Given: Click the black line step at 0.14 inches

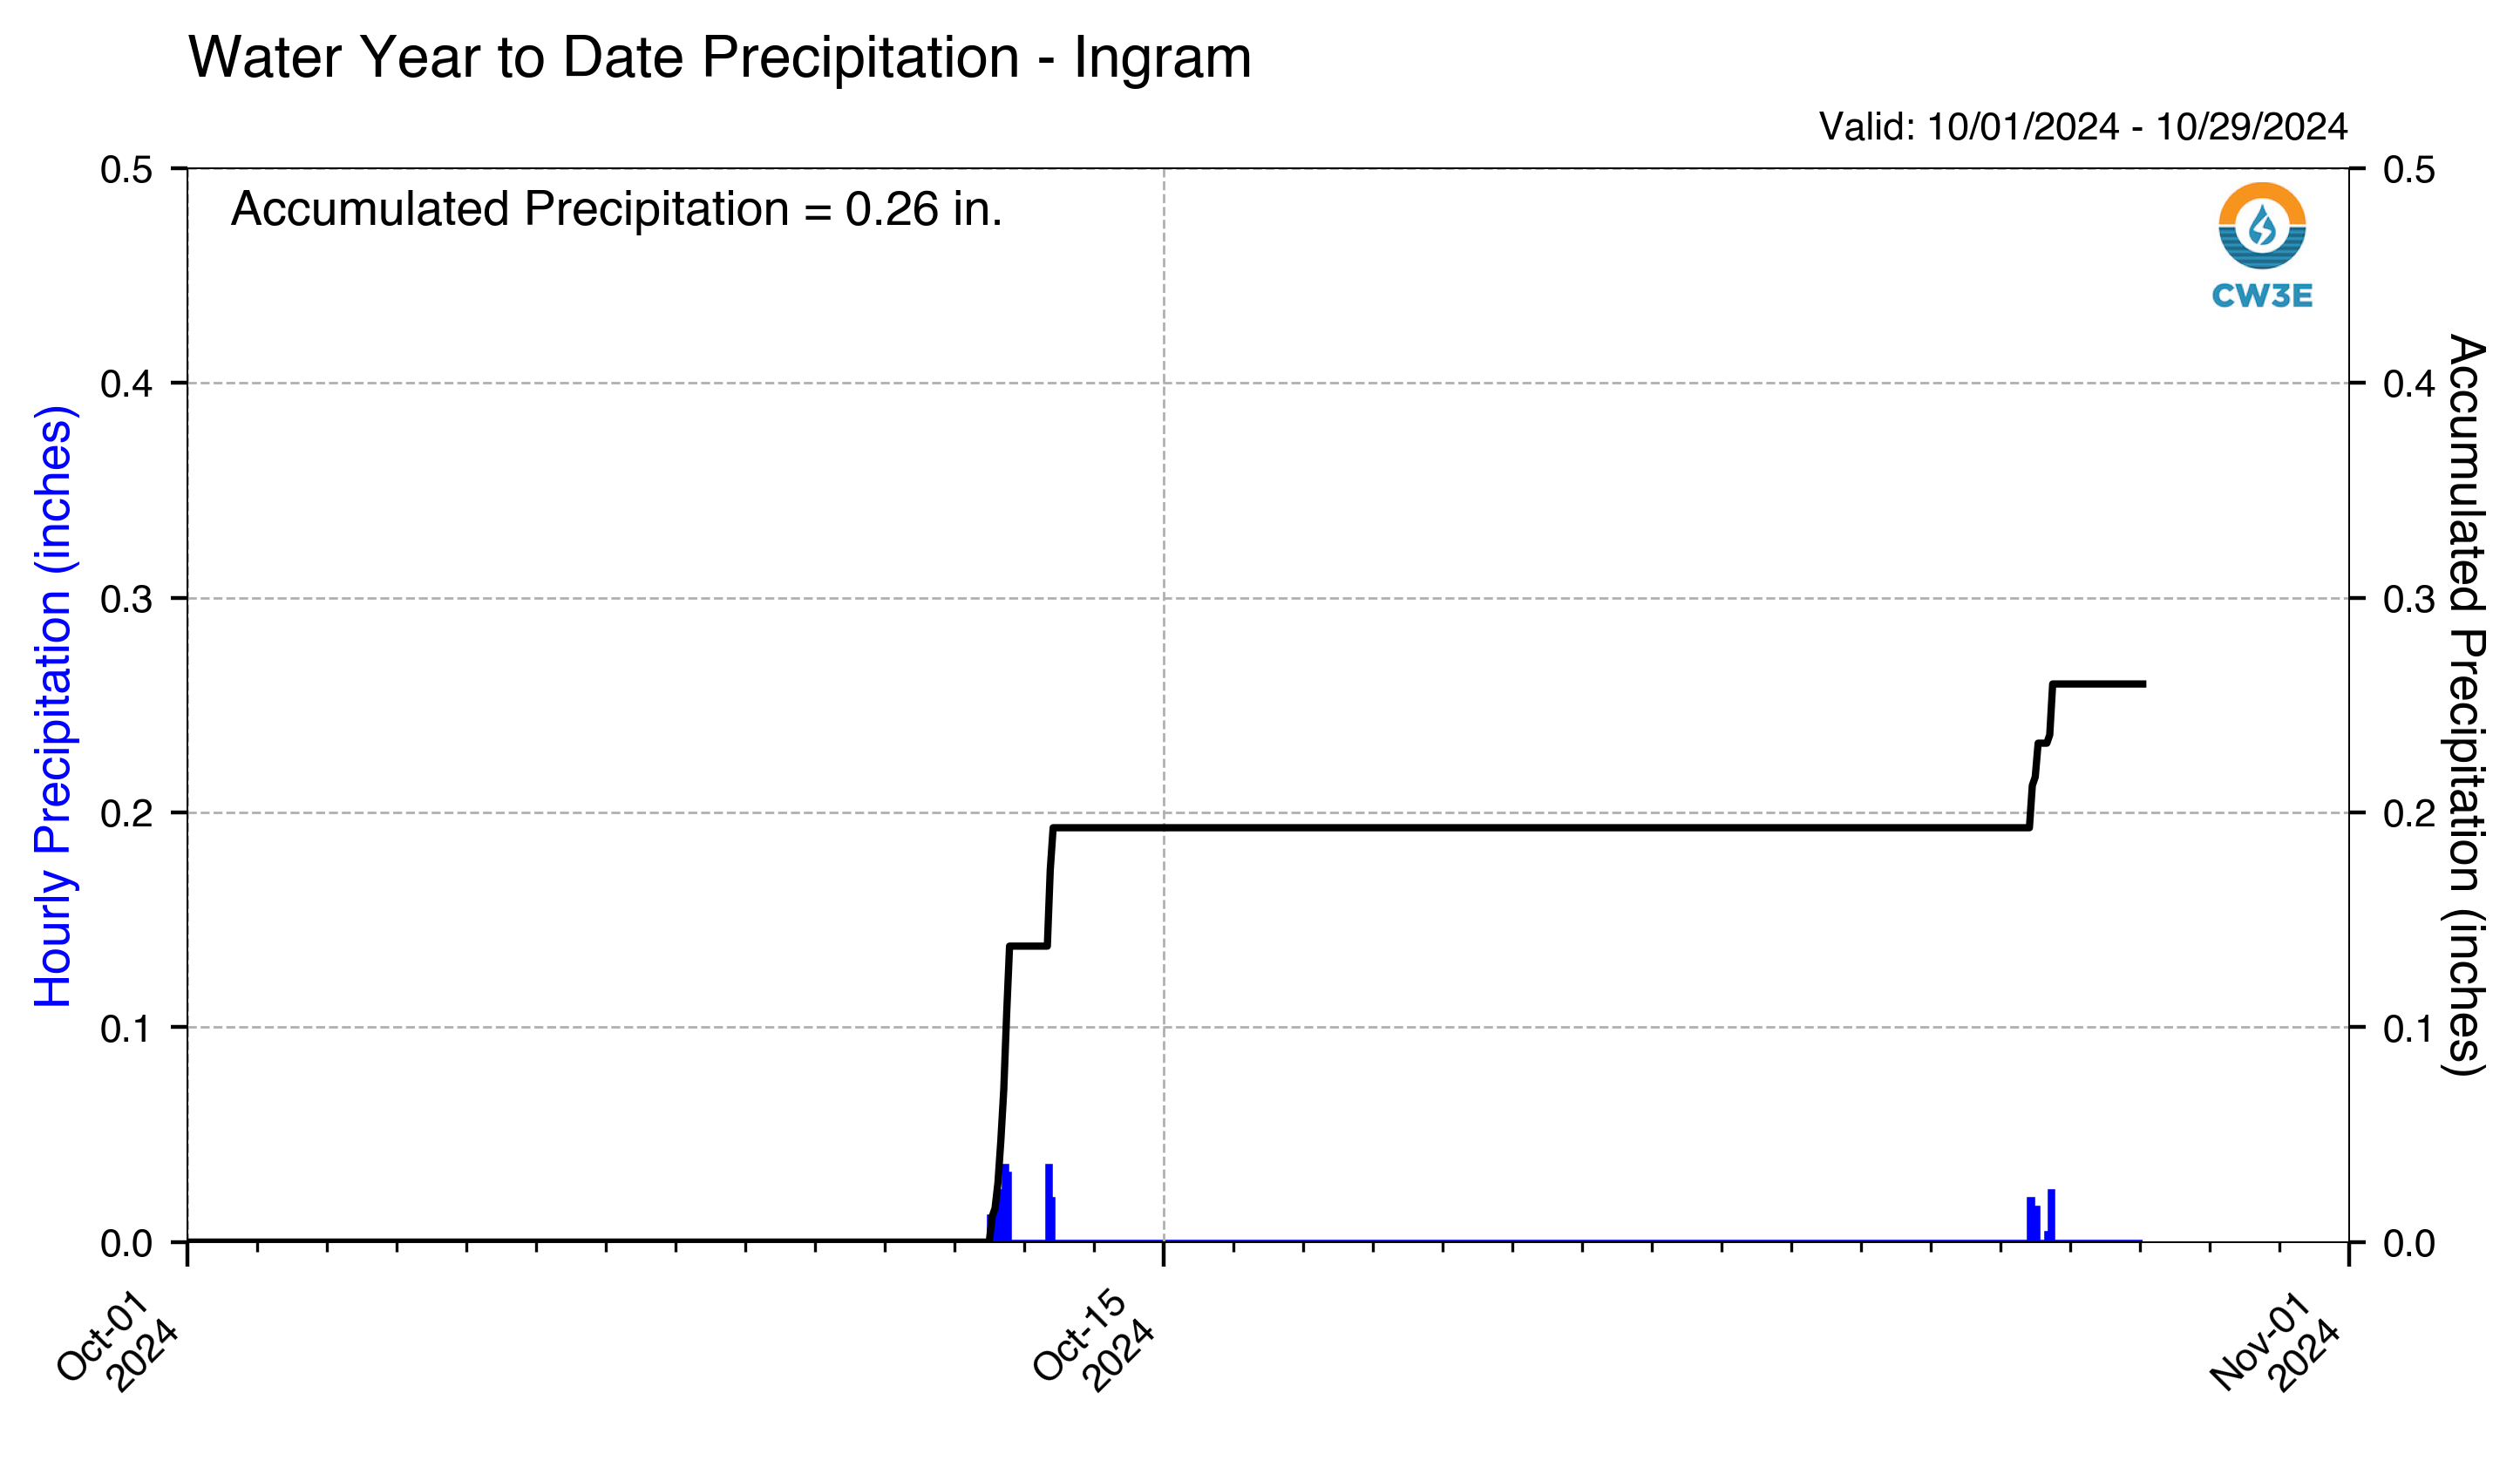Looking at the screenshot, I should click(1028, 945).
